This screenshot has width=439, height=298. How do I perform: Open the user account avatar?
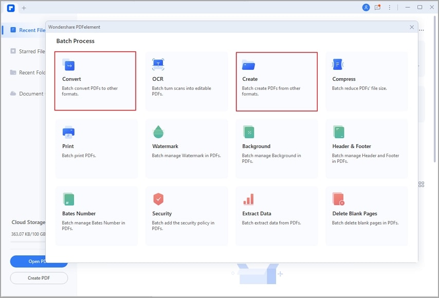[366, 8]
